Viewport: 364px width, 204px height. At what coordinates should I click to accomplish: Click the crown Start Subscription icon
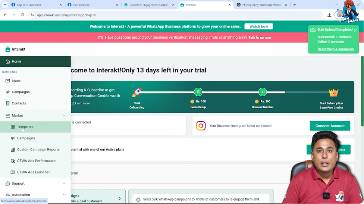click(x=333, y=93)
